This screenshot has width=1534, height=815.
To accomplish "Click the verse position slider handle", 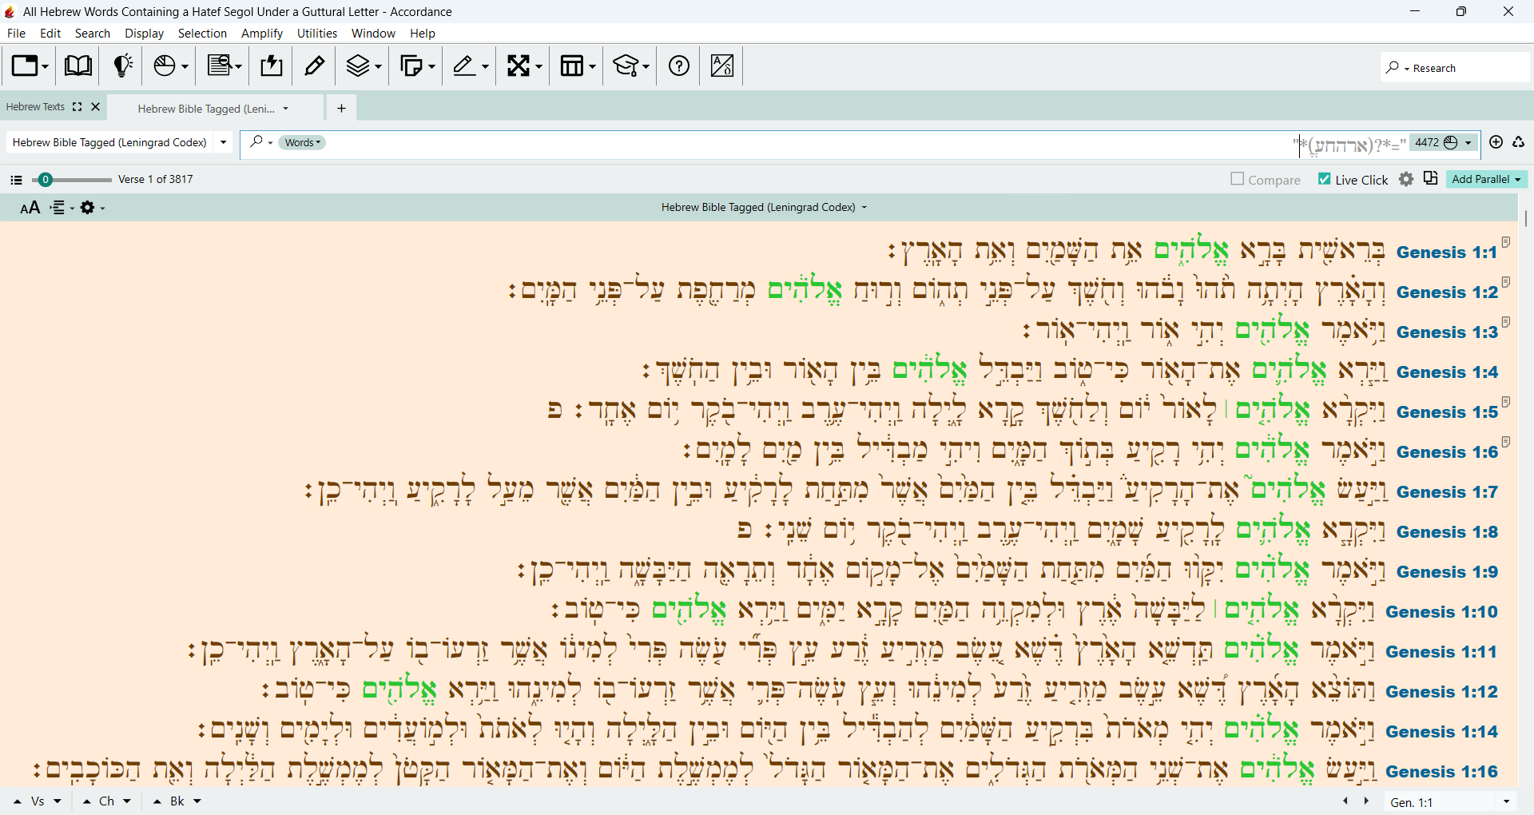I will tap(46, 180).
